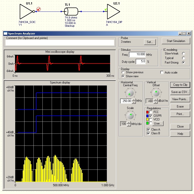The width and height of the screenshot is (194, 194).
Task: Click the Central Freq rotary knob
Action: pos(130,93)
